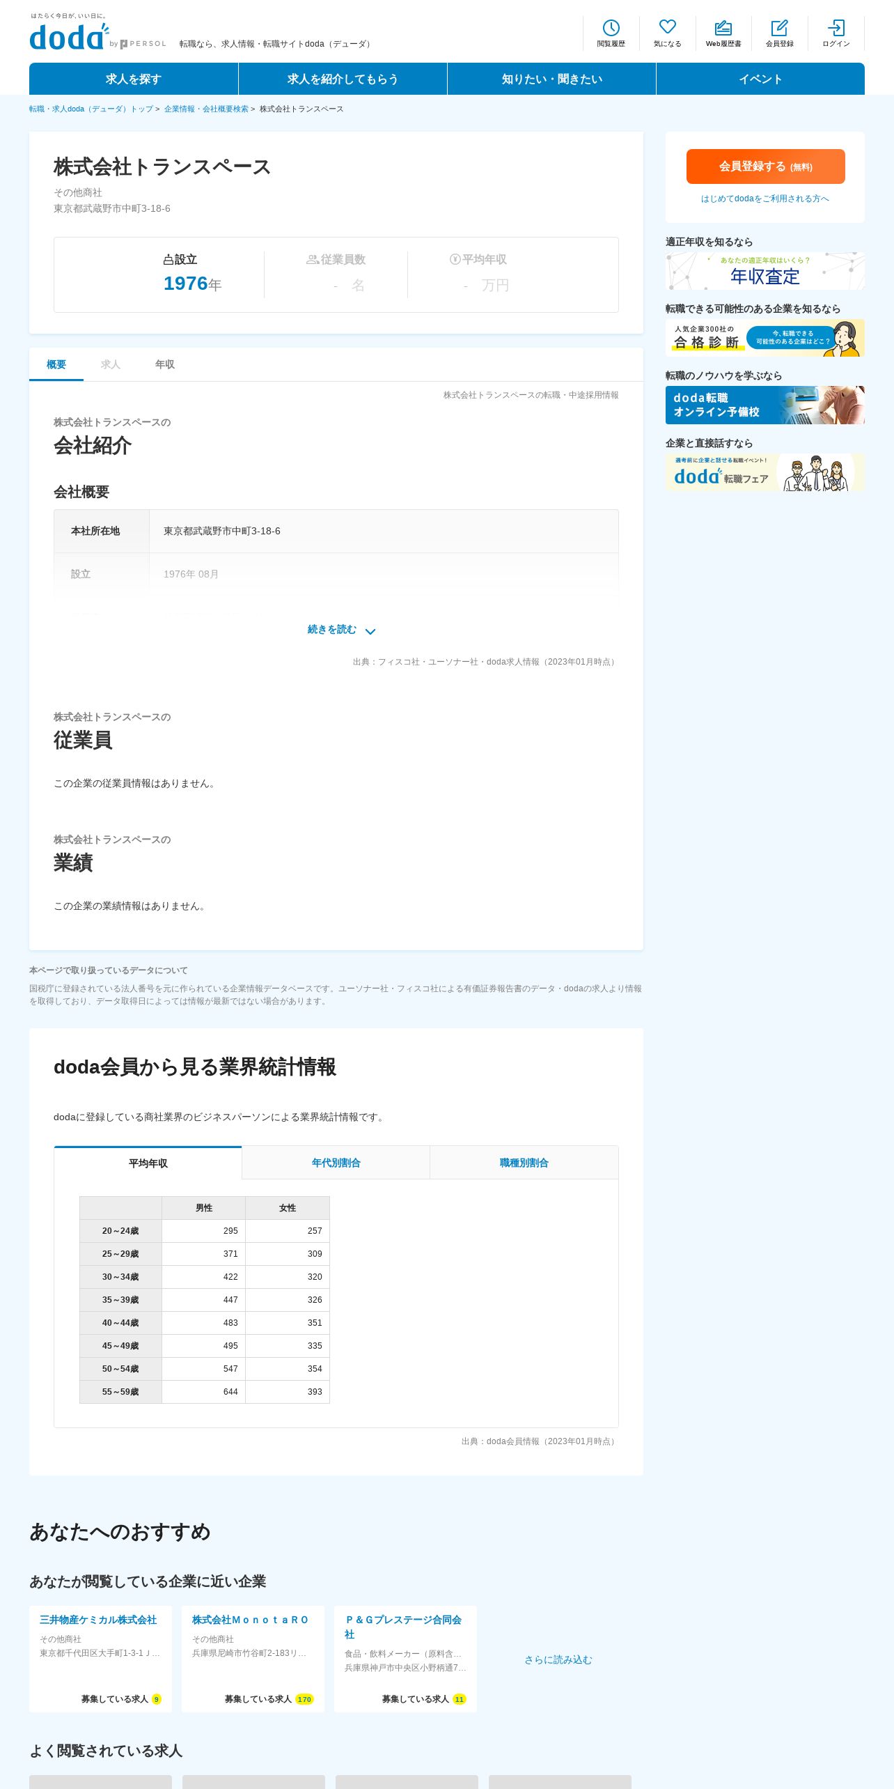Screen dimensions: 894x1789
Task: Open doda転職フェア banner
Action: [765, 472]
